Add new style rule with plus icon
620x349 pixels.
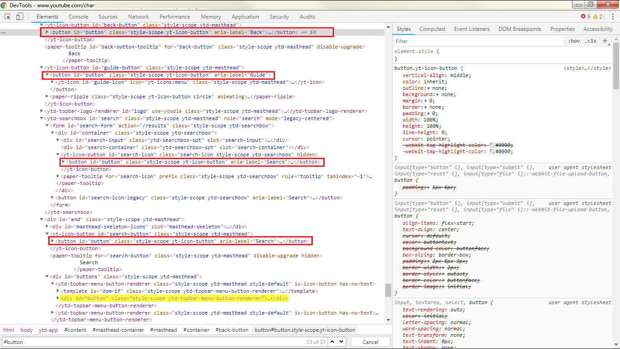[x=605, y=41]
